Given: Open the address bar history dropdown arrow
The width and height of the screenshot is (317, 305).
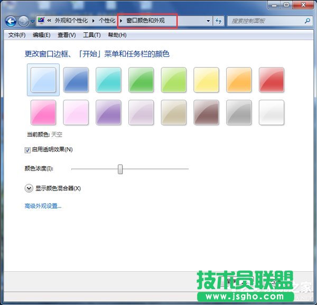Looking at the screenshot, I should (209, 21).
